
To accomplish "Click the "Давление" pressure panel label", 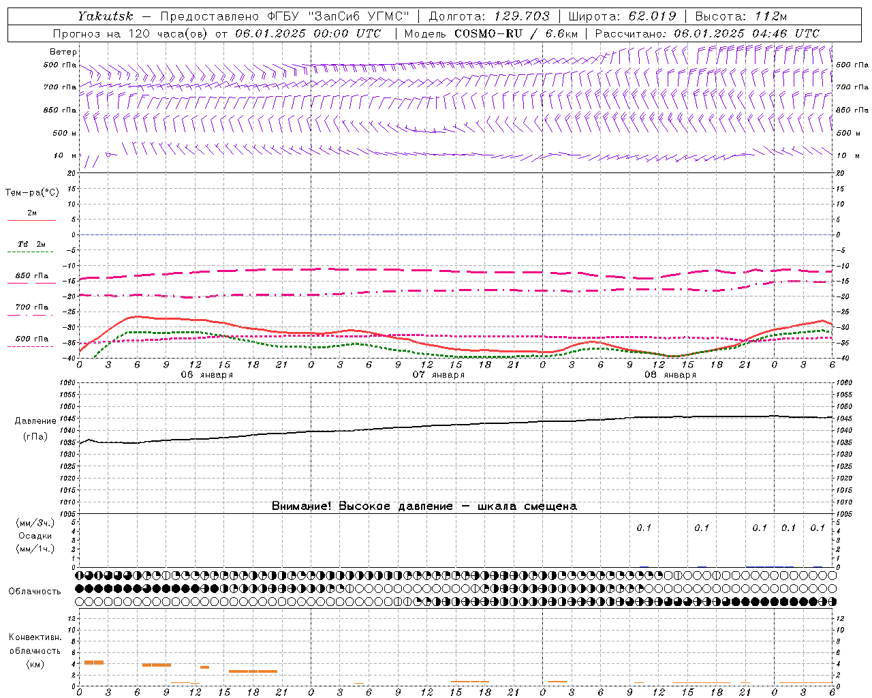I will coord(35,421).
